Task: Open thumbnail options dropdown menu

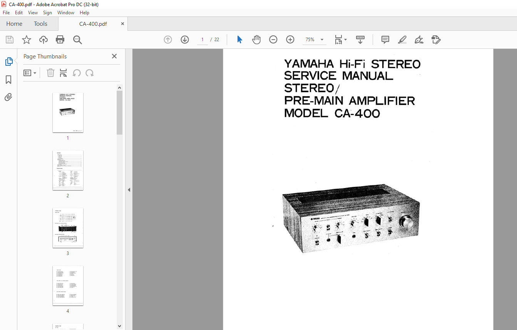Action: coord(30,73)
